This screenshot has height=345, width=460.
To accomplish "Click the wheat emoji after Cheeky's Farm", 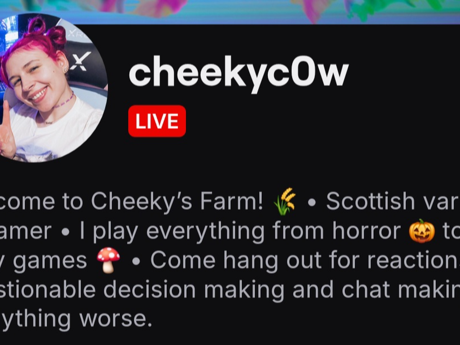I will (x=285, y=202).
